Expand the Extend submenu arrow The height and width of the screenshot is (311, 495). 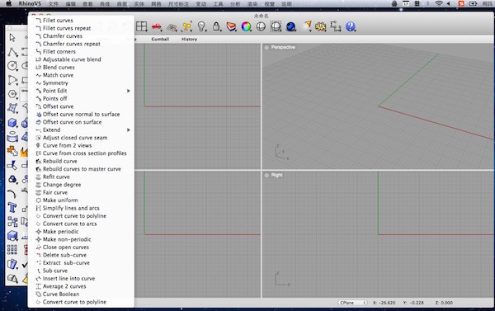(x=129, y=130)
